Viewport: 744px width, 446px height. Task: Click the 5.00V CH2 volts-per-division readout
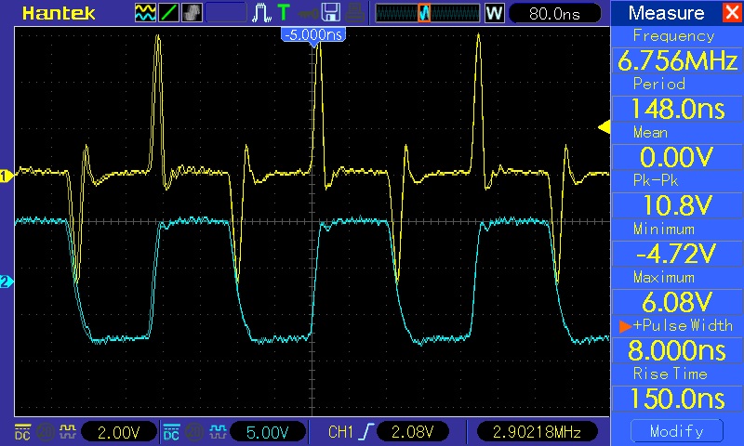coord(267,432)
